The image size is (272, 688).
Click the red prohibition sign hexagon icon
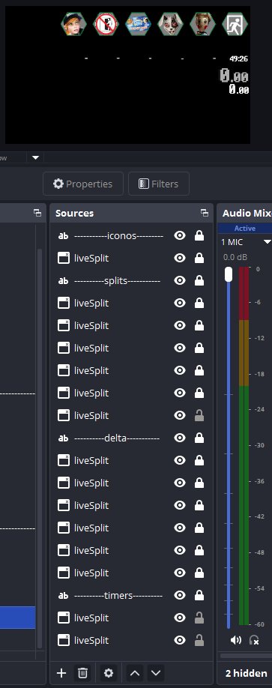pos(106,24)
